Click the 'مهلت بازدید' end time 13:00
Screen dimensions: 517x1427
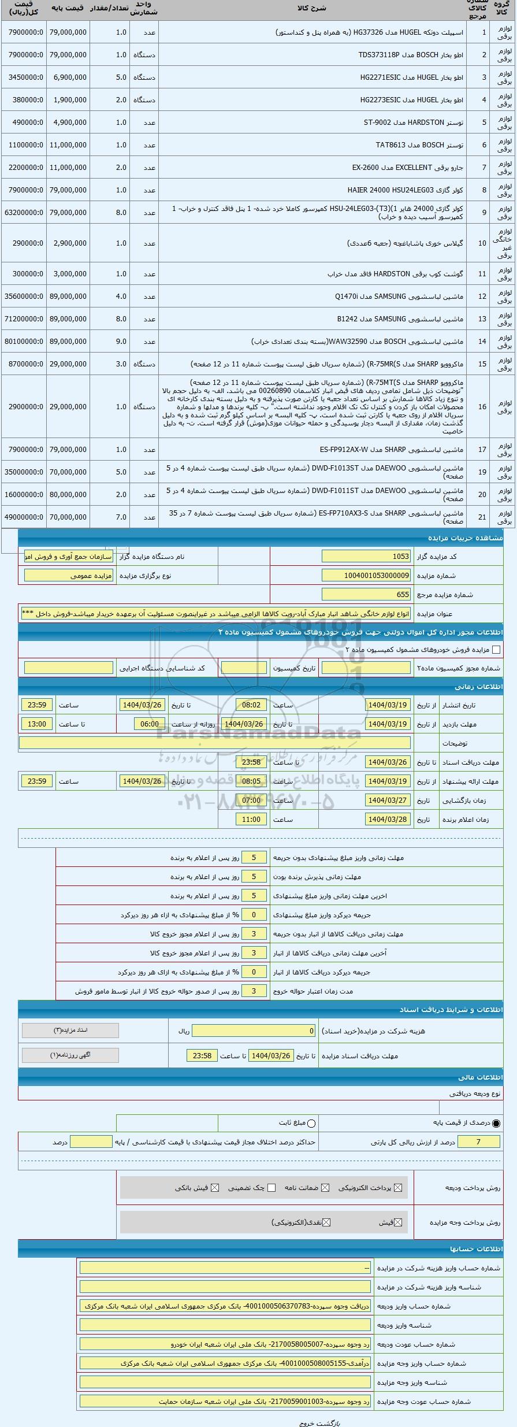pos(37,724)
